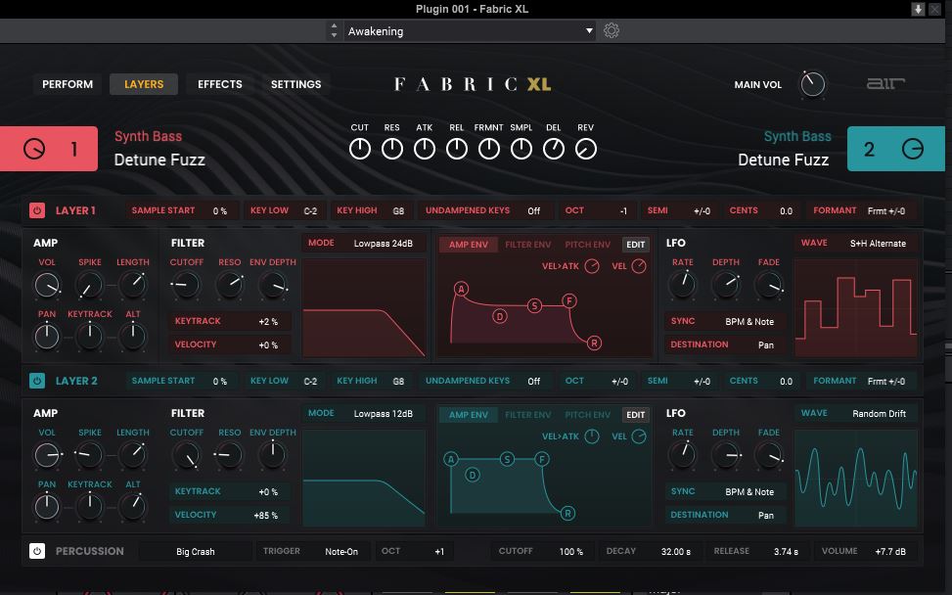Switch to the PERFORM tab
This screenshot has width=952, height=595.
click(68, 84)
